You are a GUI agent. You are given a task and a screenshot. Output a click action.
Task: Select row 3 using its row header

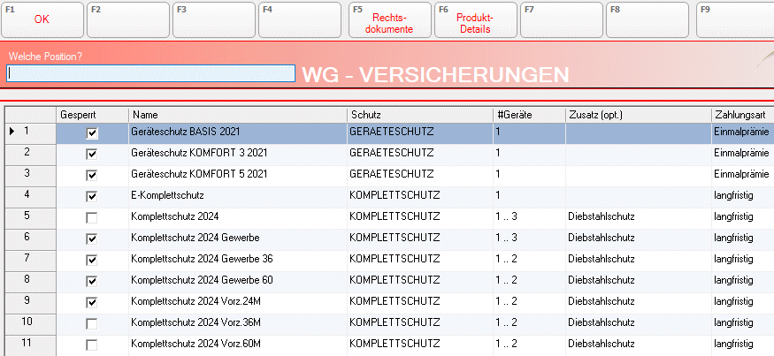[29, 174]
